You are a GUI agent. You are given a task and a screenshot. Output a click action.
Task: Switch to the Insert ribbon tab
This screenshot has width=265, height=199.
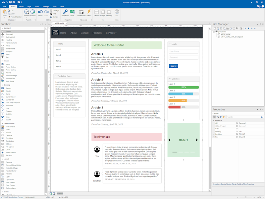[21, 6]
